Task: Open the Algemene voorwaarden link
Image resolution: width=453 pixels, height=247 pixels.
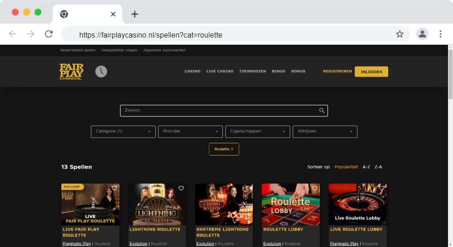Action: coord(164,50)
